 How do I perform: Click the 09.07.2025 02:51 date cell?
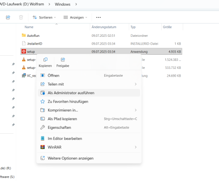[103, 35]
